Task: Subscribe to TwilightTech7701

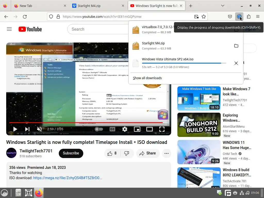Action: [x=71, y=153]
